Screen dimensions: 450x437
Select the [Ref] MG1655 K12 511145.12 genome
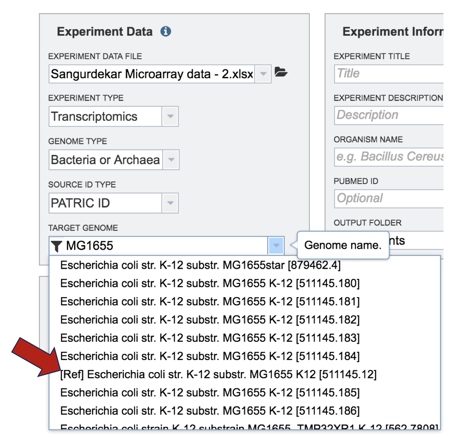point(218,375)
